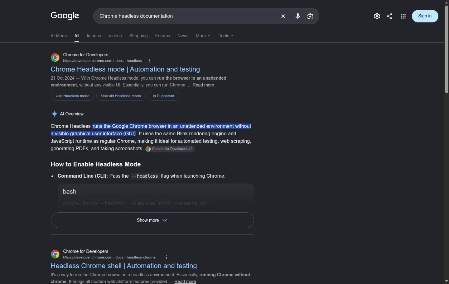Open three-dot menu for Headless Chrome shell result
The width and height of the screenshot is (449, 284).
[x=167, y=257]
